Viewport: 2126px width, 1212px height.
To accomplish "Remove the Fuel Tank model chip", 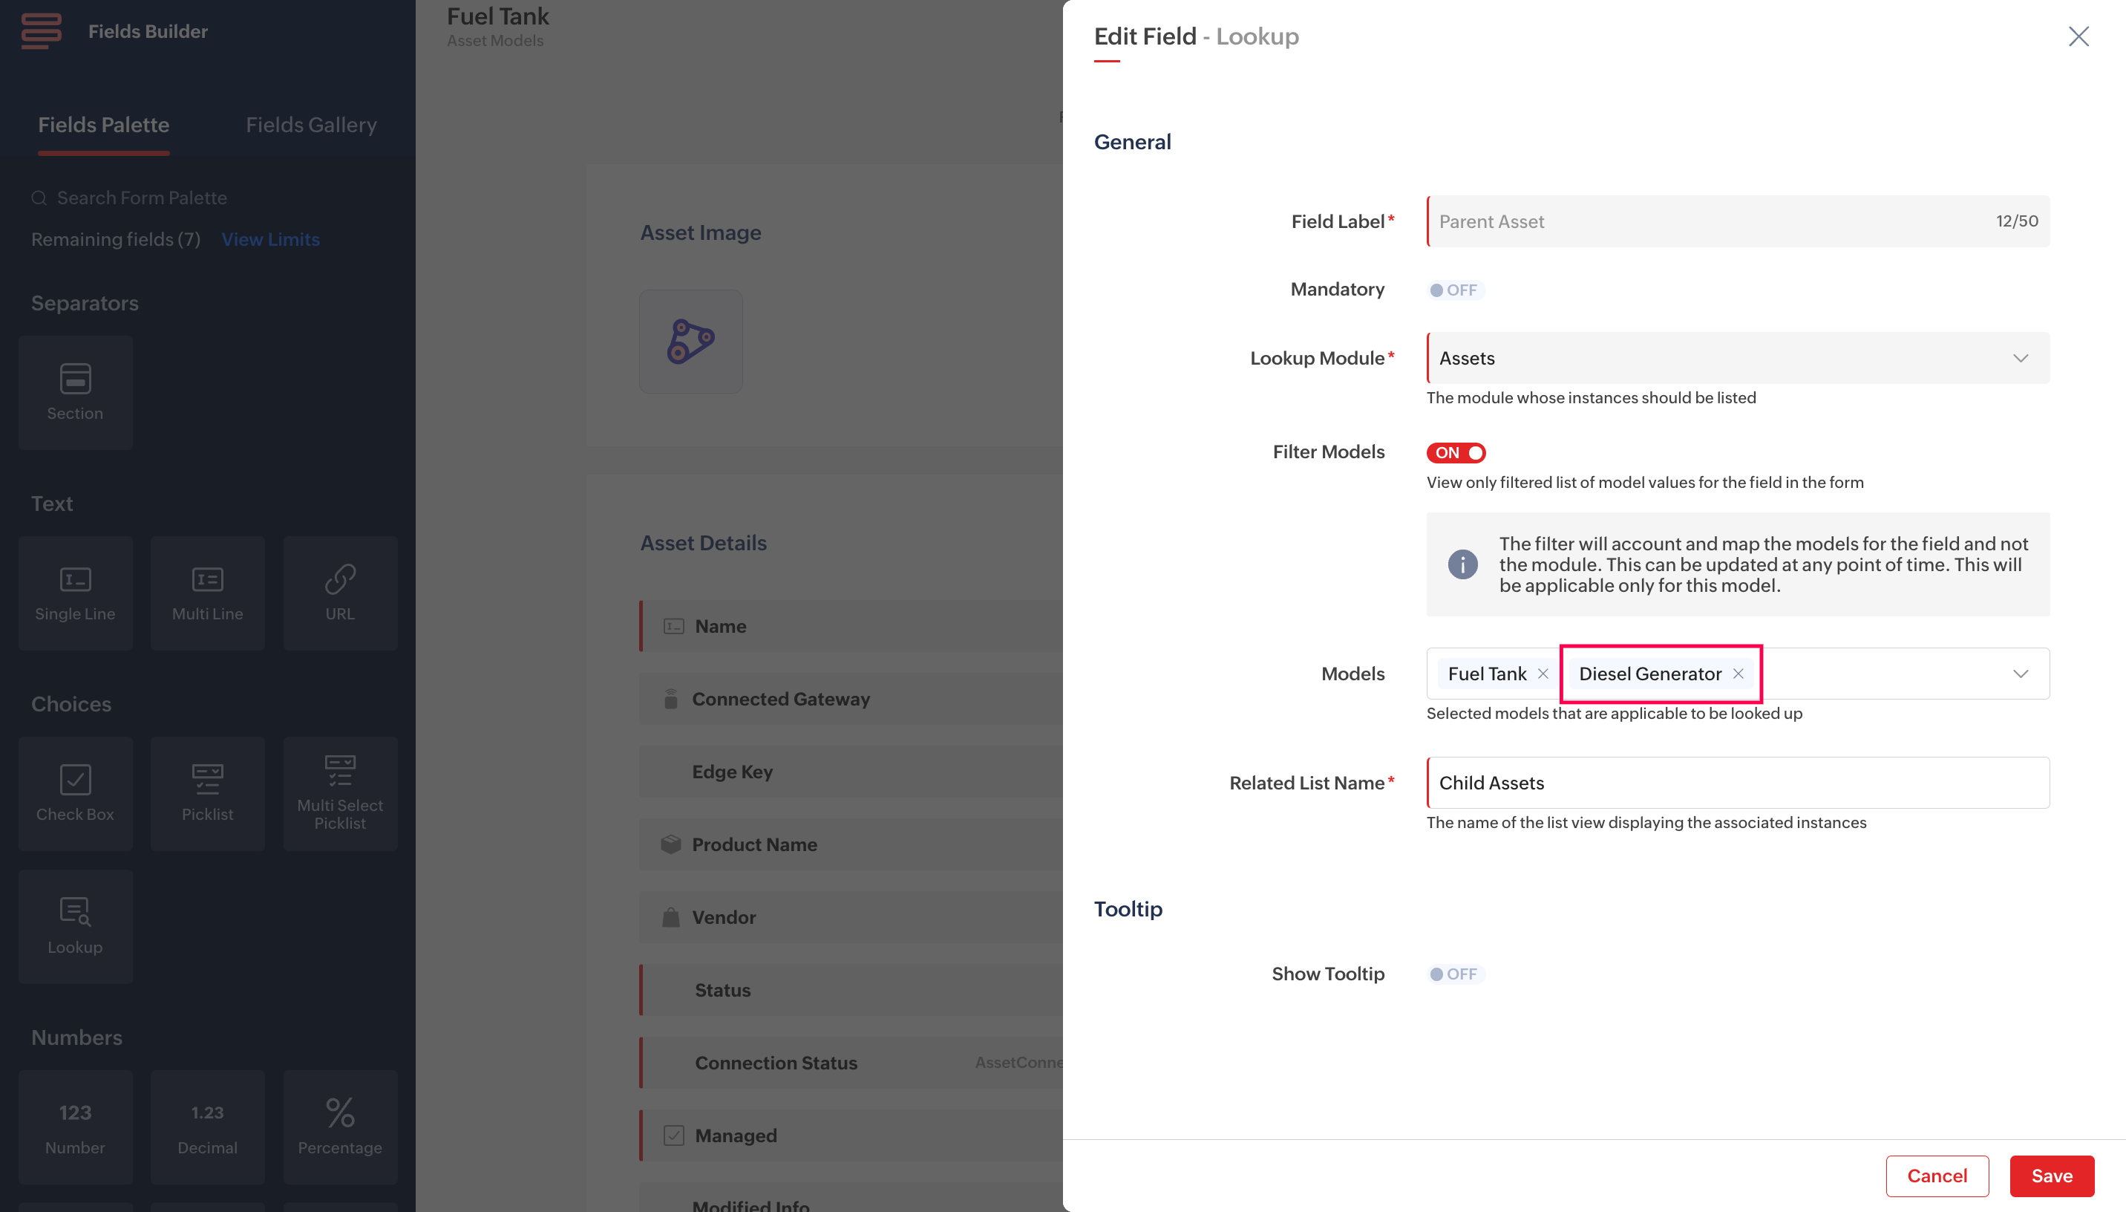I will 1543,674.
